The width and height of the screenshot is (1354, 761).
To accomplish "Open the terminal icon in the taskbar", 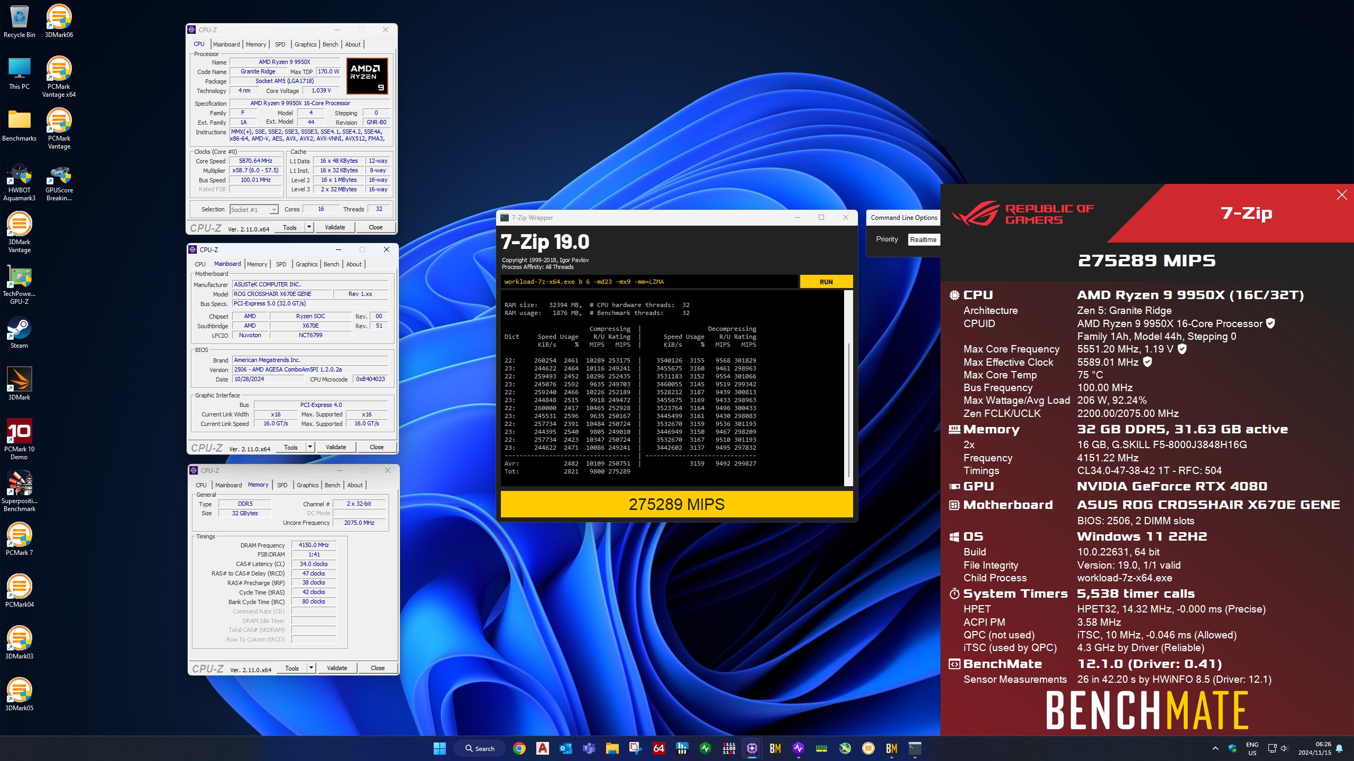I will click(x=915, y=748).
